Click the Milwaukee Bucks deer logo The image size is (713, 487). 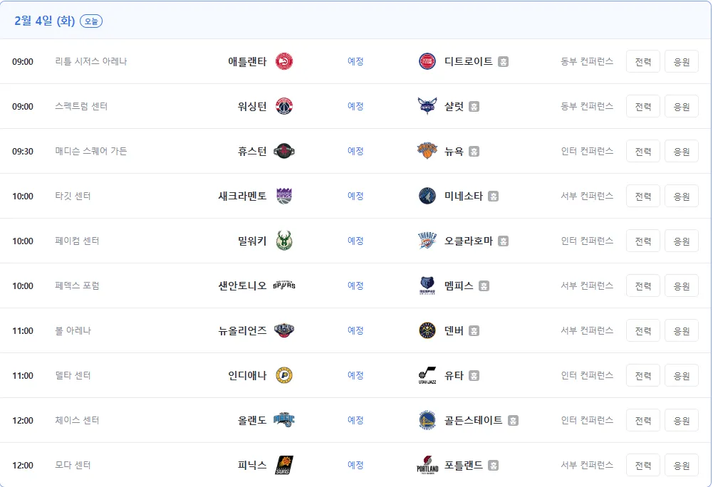tap(284, 241)
